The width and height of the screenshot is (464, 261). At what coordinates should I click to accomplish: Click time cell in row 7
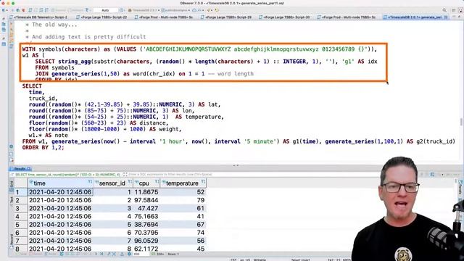(60, 241)
